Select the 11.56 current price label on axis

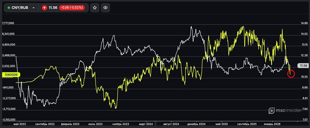coord(303,66)
